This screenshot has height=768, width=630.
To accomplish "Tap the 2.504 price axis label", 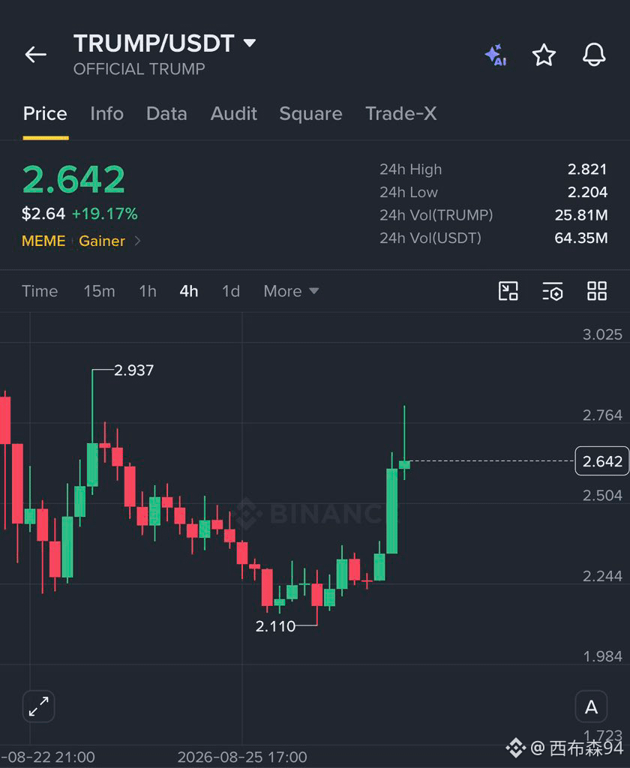I will pyautogui.click(x=602, y=496).
